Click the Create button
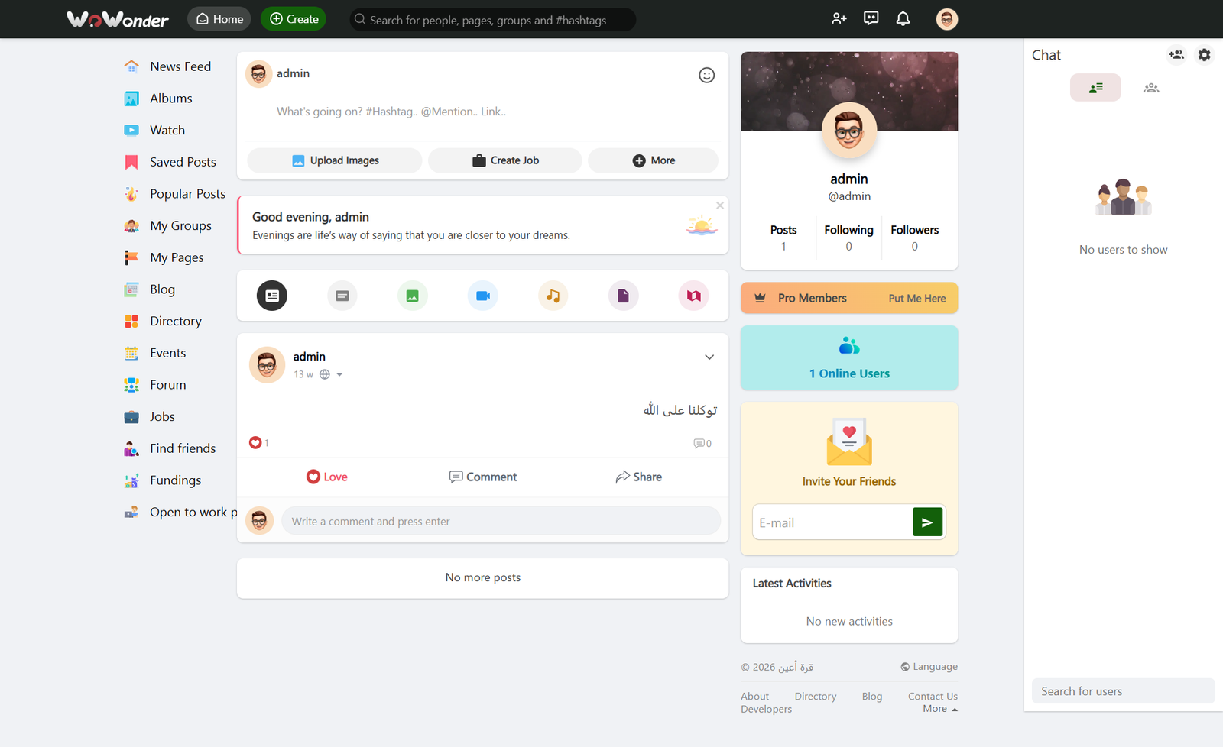 coord(294,19)
